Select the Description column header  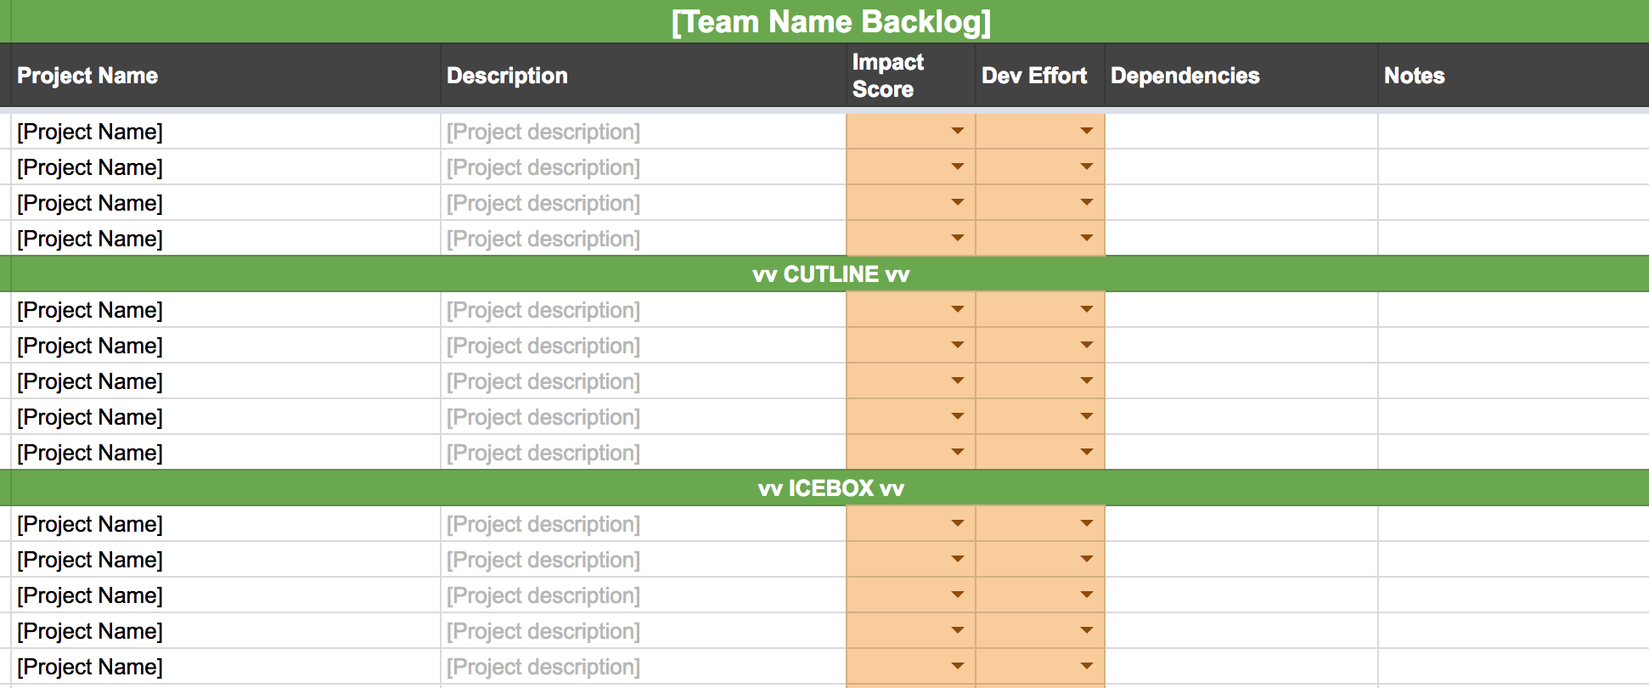click(x=644, y=75)
